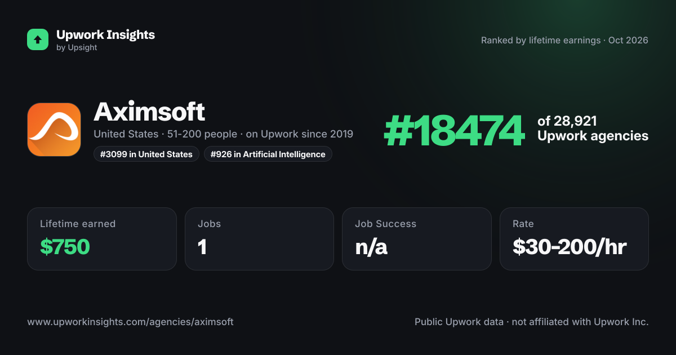Click the '#926 in Artificial Intelligence' badge

pos(268,154)
